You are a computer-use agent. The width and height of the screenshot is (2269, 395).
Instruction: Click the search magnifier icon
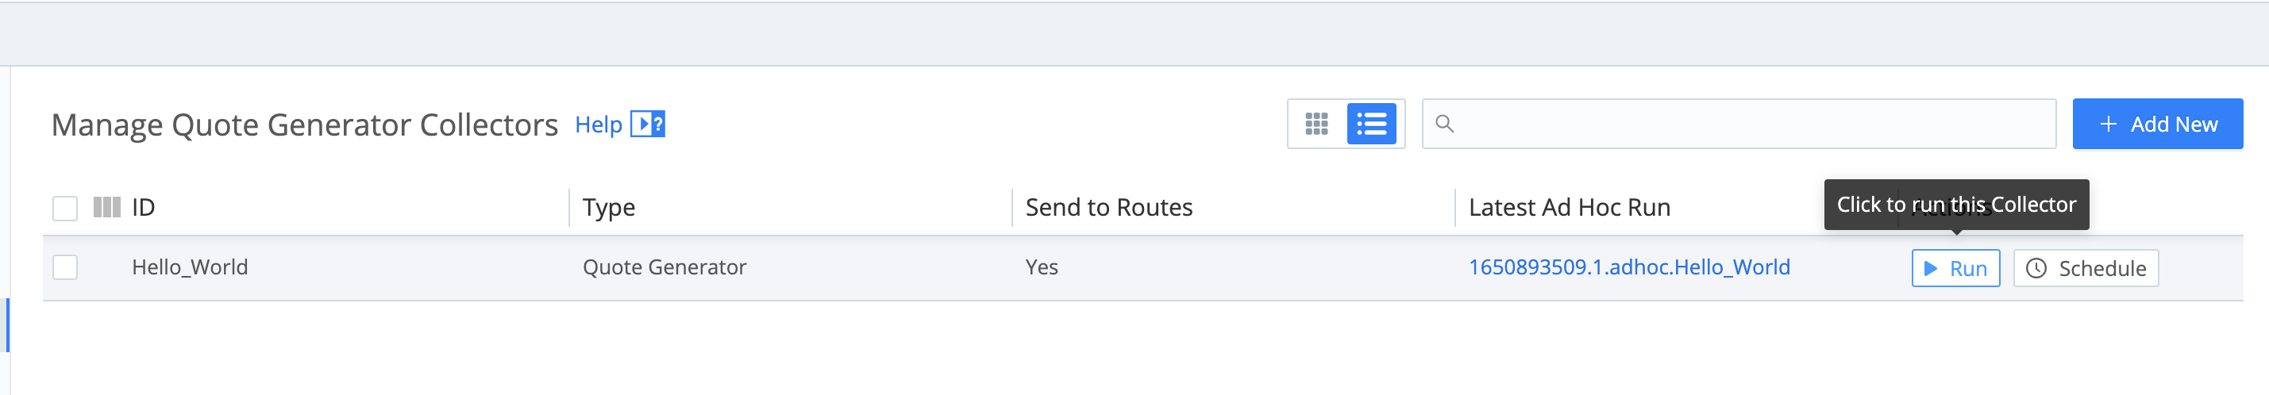pos(1445,124)
